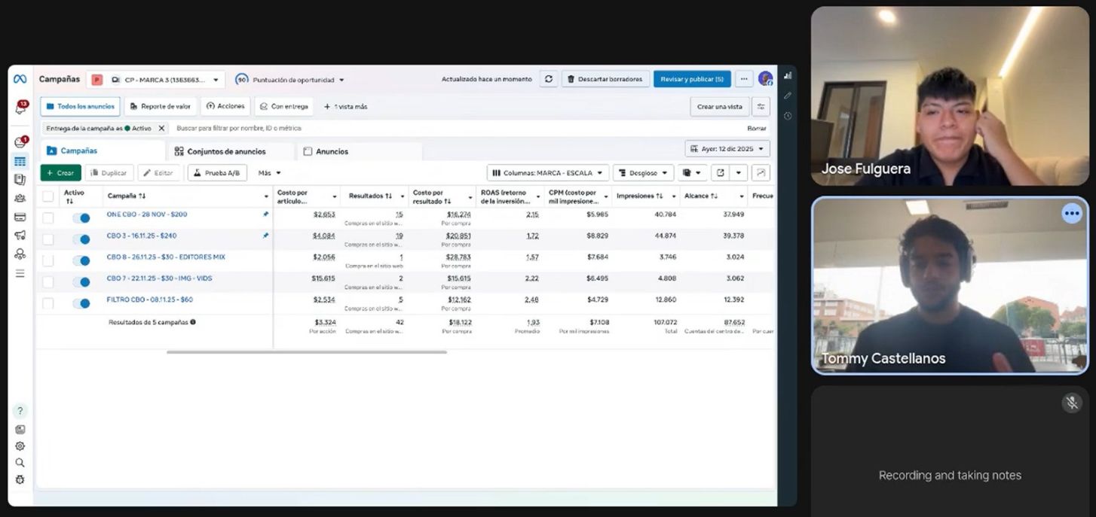This screenshot has height=517, width=1096.
Task: Click the help question mark icon
Action: 20,411
